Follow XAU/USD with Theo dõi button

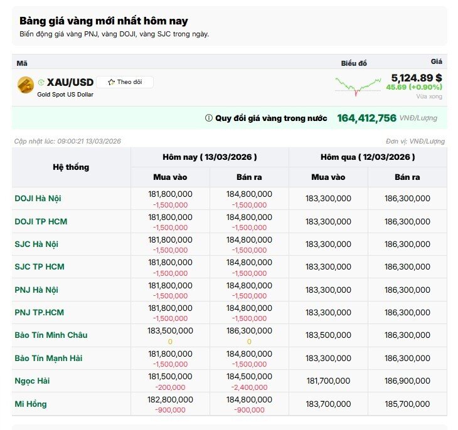(x=125, y=82)
